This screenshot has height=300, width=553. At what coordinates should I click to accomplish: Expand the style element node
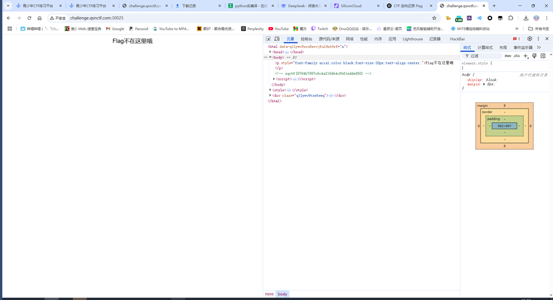tap(270, 90)
